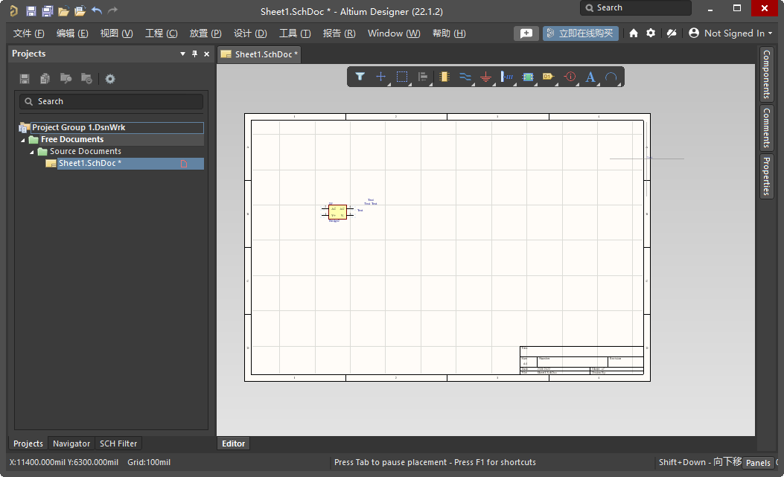The height and width of the screenshot is (477, 784).
Task: Open the Projects panel settings gear
Action: coord(112,78)
